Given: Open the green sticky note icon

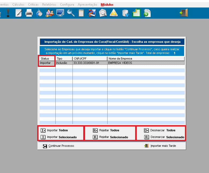Looking at the screenshot, I should (136, 13).
